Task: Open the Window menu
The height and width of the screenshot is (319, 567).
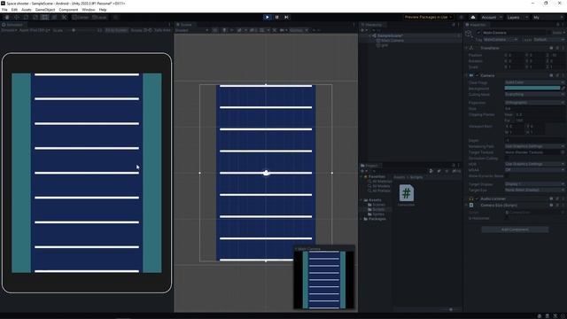Action: click(89, 10)
